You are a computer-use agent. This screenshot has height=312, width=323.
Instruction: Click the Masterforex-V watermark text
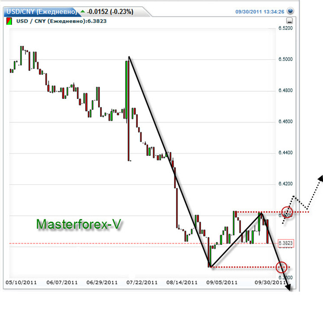tap(79, 224)
